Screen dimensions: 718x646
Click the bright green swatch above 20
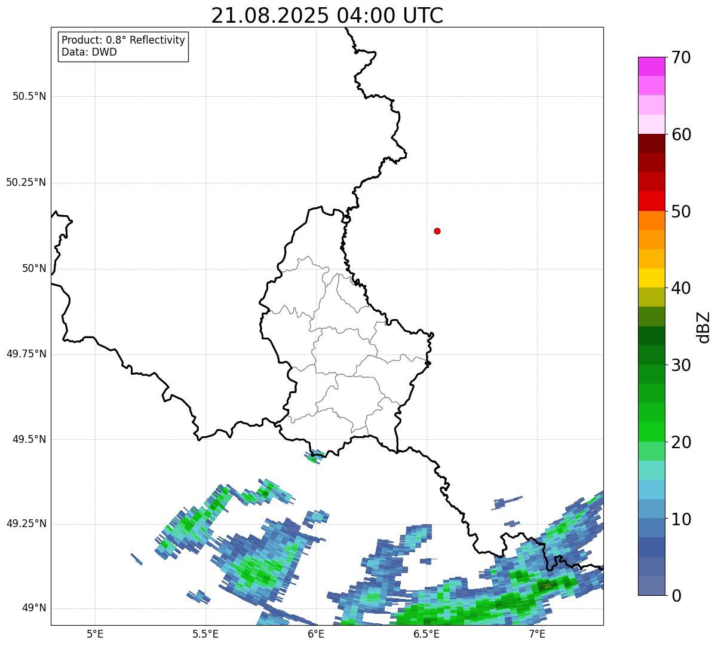[651, 432]
